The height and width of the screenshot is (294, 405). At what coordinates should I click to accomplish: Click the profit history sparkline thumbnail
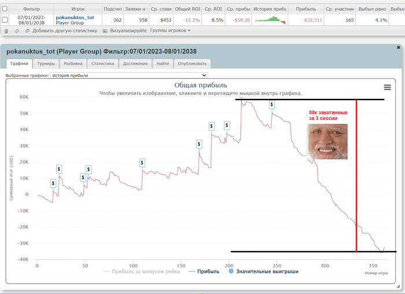pos(270,20)
